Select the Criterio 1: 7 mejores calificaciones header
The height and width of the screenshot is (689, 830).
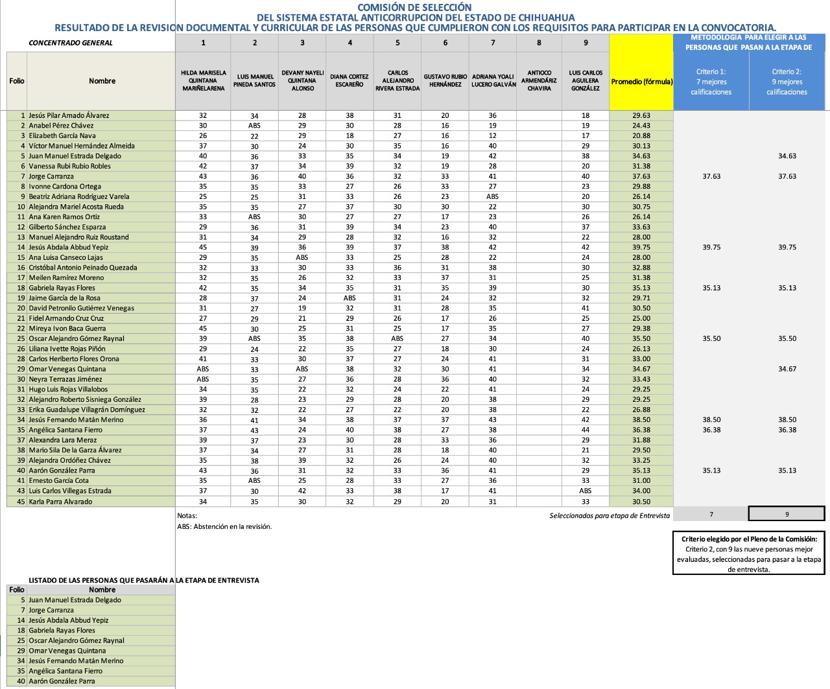tap(711, 82)
